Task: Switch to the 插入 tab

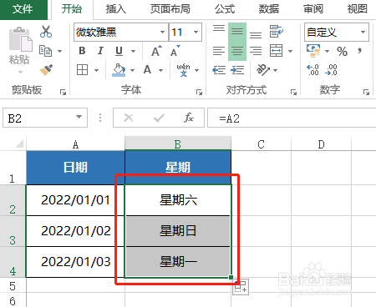Action: (116, 9)
